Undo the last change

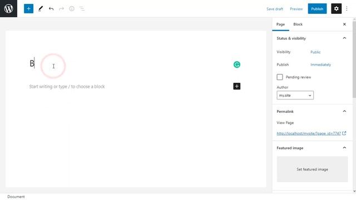51,9
